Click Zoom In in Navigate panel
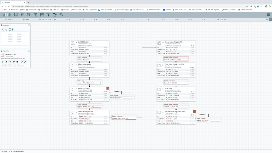 point(2,29)
